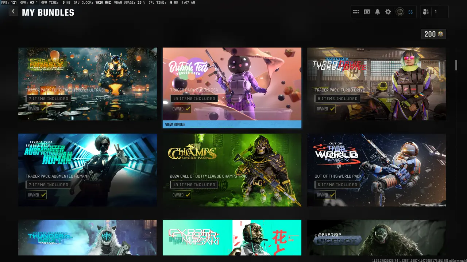Click '10 Items Included' on the Champs card

(194, 185)
